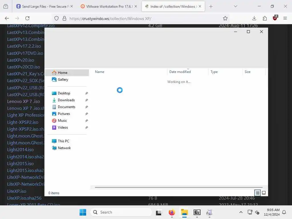Open 7-Zip from the taskbar
Screen dimensions: 292x219
click(197, 212)
